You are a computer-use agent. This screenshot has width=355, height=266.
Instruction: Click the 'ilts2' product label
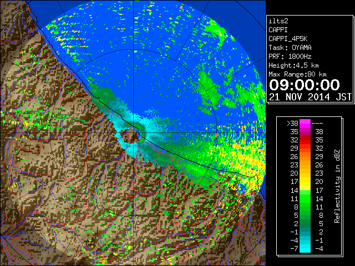coord(278,21)
